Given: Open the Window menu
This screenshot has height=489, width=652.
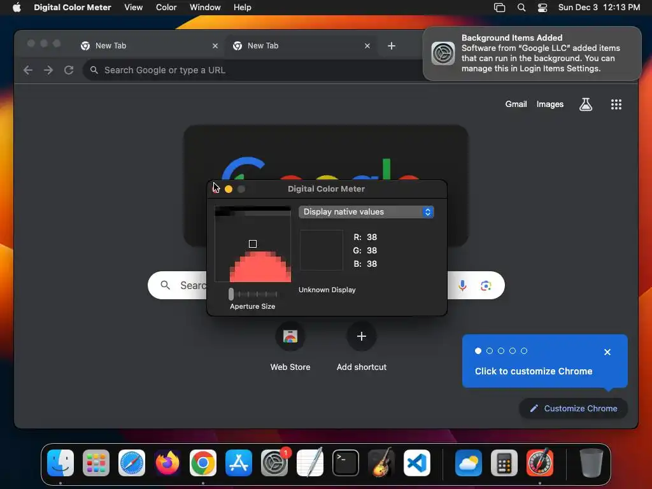Looking at the screenshot, I should [x=205, y=8].
